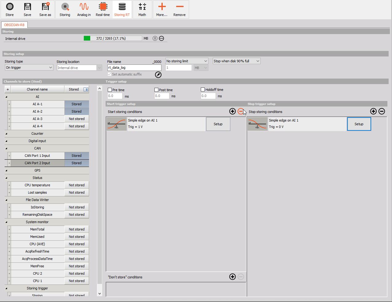Screen dimensions: 392x302
Task: Open Setup for the start trigger condition
Action: [218, 124]
